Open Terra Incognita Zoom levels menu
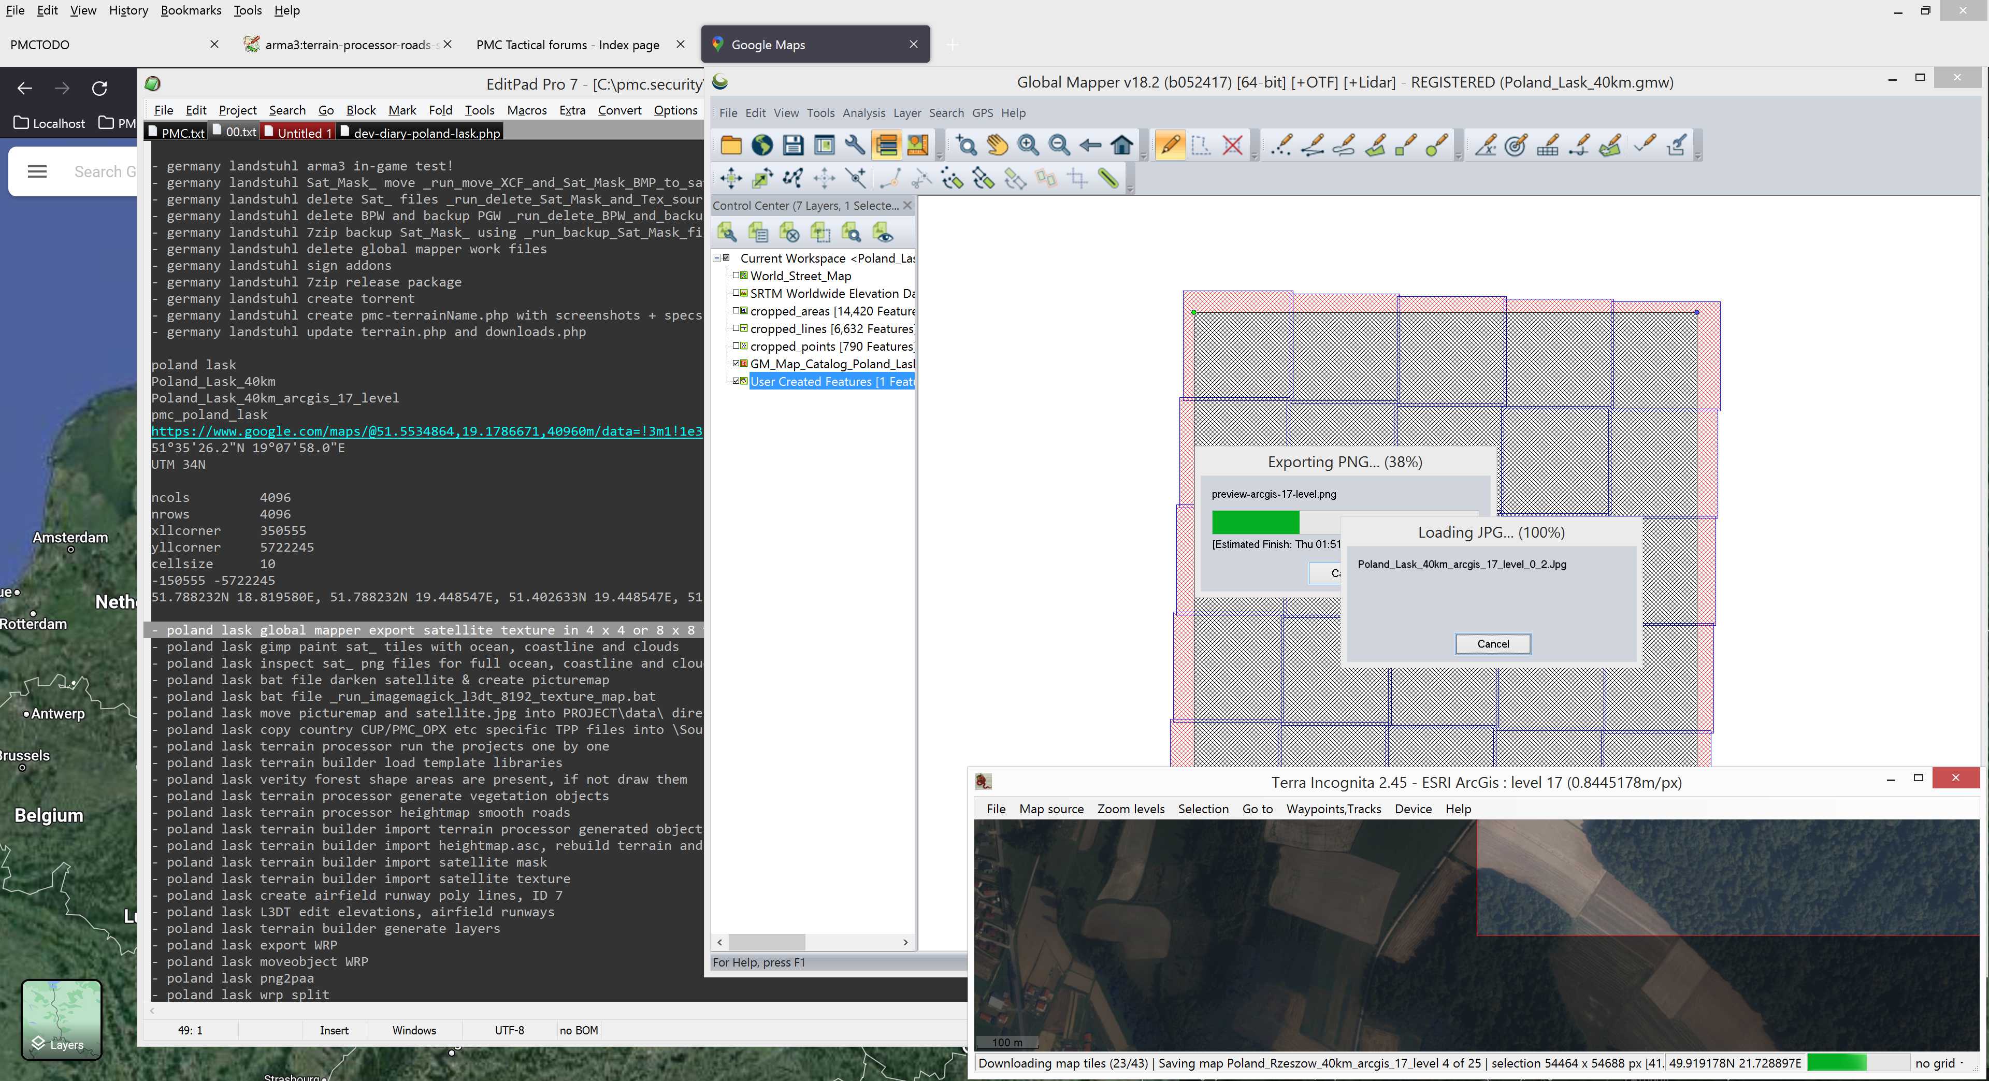This screenshot has width=1989, height=1081. click(x=1130, y=809)
